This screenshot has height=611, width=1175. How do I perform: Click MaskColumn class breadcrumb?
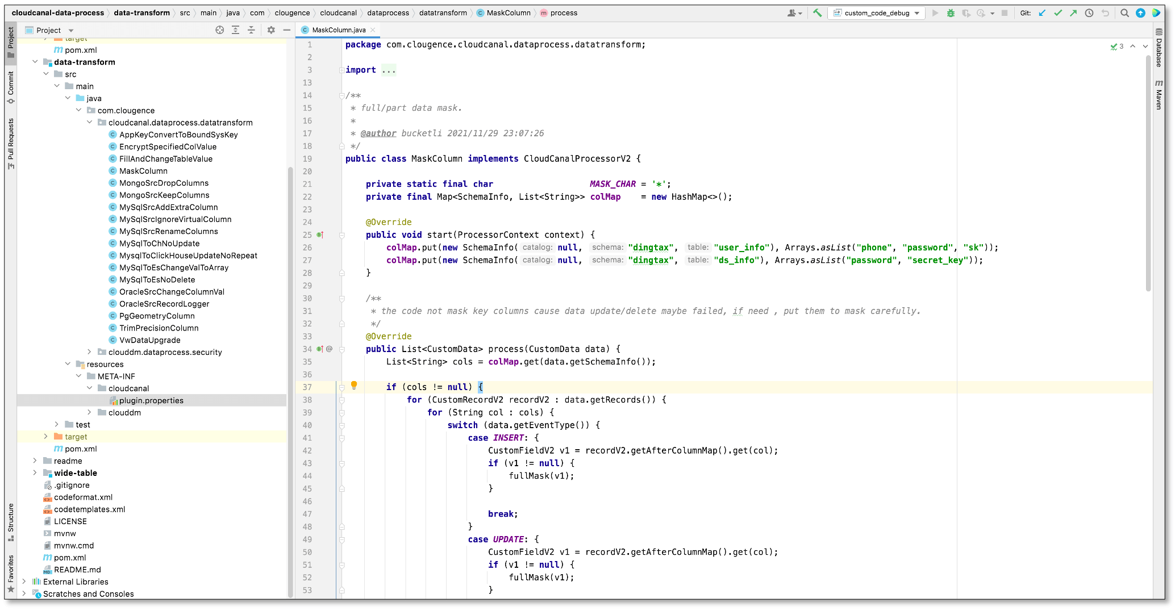pyautogui.click(x=503, y=13)
